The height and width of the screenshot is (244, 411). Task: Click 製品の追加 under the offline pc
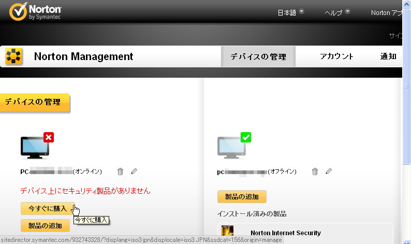click(x=242, y=196)
